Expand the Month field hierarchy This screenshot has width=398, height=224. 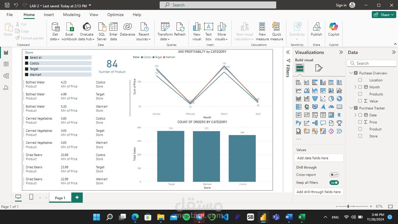pyautogui.click(x=355, y=87)
